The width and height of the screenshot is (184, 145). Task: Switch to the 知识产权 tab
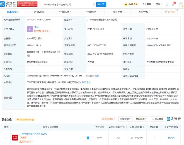click(x=144, y=12)
